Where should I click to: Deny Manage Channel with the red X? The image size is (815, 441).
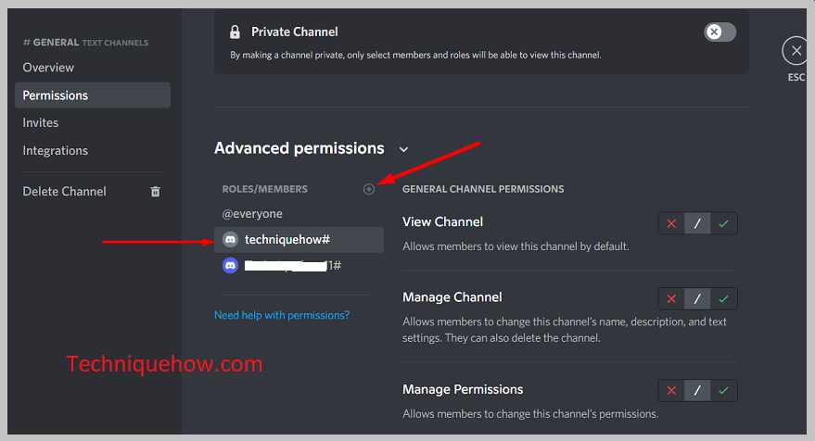tap(671, 298)
